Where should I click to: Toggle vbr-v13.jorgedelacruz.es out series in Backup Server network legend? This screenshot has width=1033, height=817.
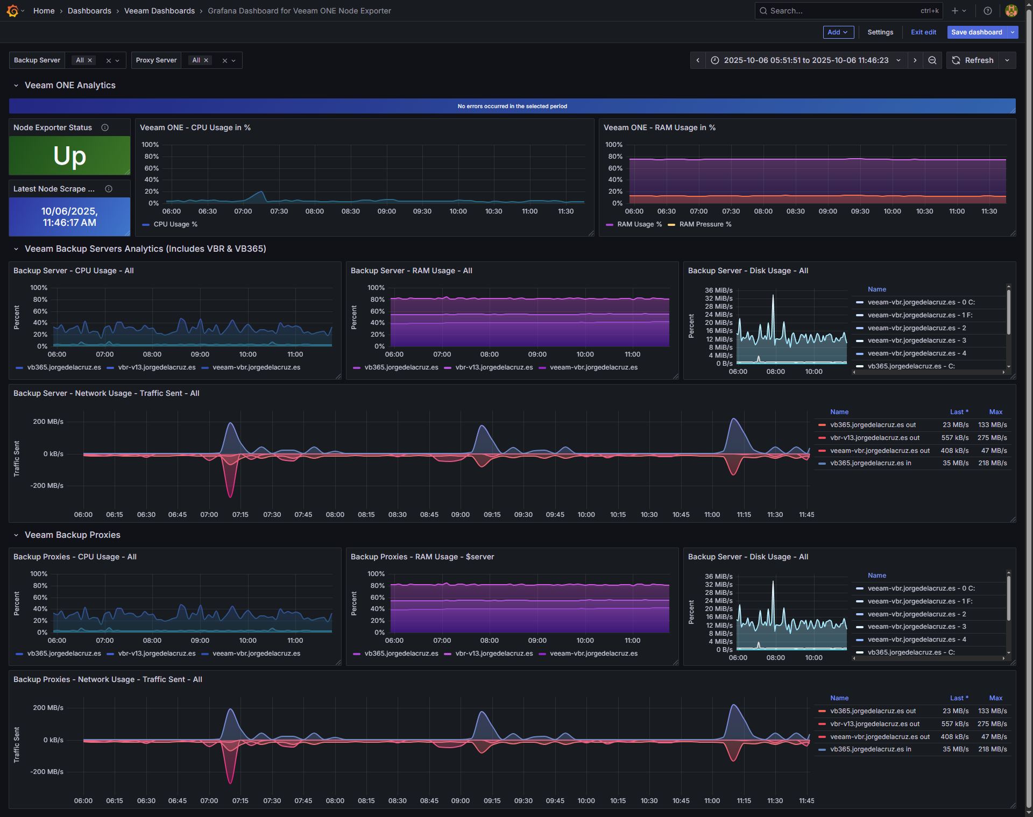coord(874,438)
